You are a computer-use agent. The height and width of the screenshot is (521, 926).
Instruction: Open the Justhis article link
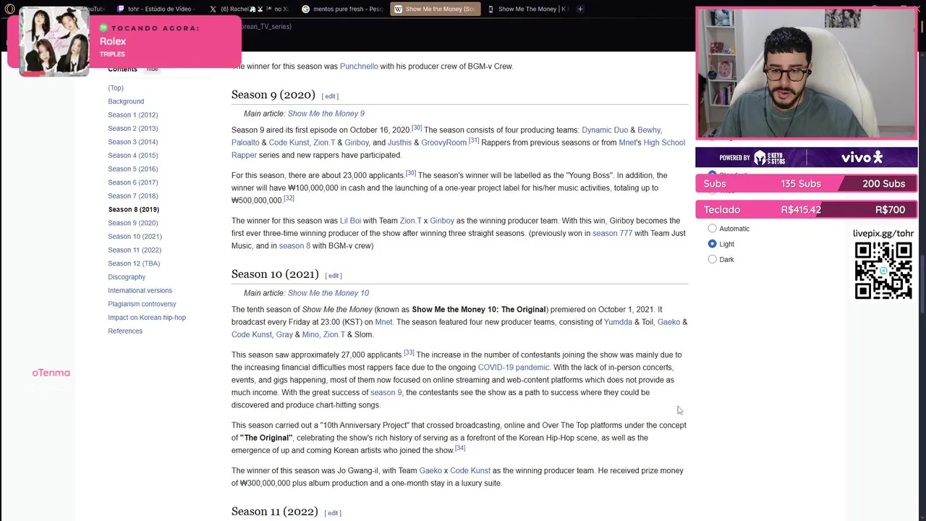[399, 143]
